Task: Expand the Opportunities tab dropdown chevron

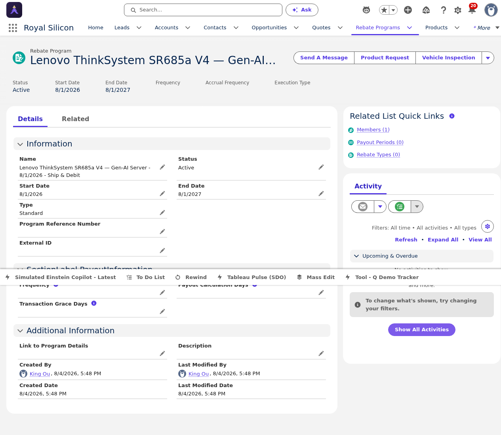Action: tap(296, 28)
